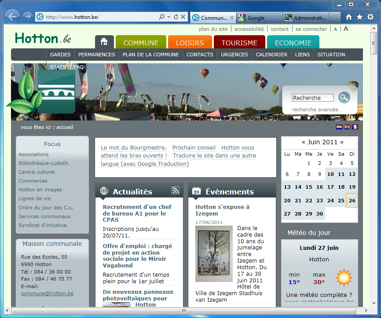Open browser Favorites star icon
The height and width of the screenshot is (318, 381).
359,17
